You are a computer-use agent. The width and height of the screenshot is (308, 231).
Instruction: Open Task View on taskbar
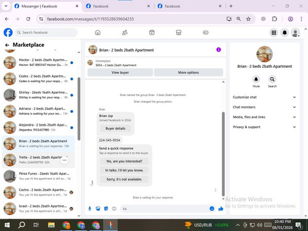[x=36, y=225]
